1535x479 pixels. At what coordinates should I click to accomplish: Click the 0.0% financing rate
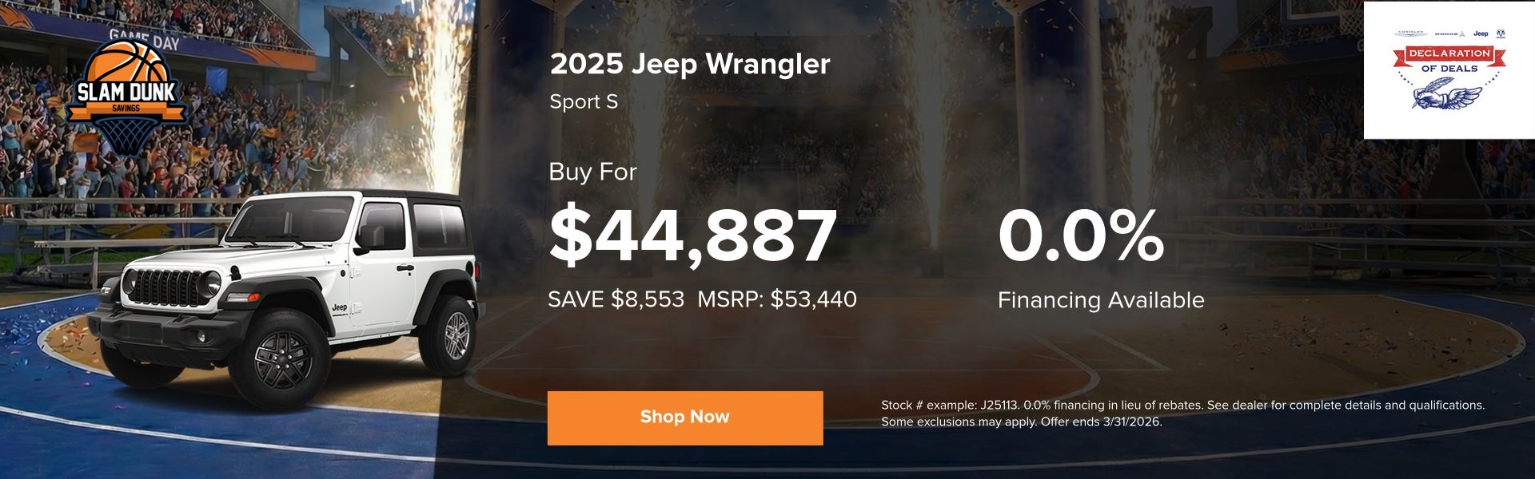[x=1080, y=236]
